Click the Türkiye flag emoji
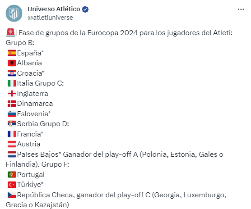The height and width of the screenshot is (209, 251). click(12, 185)
